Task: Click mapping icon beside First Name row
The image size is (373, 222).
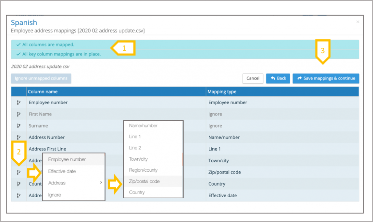Action: coord(19,114)
